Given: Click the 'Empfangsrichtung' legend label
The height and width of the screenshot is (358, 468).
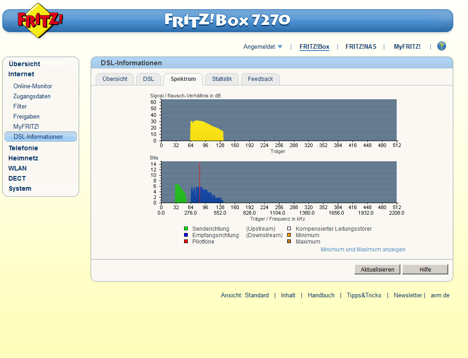Looking at the screenshot, I should 215,235.
